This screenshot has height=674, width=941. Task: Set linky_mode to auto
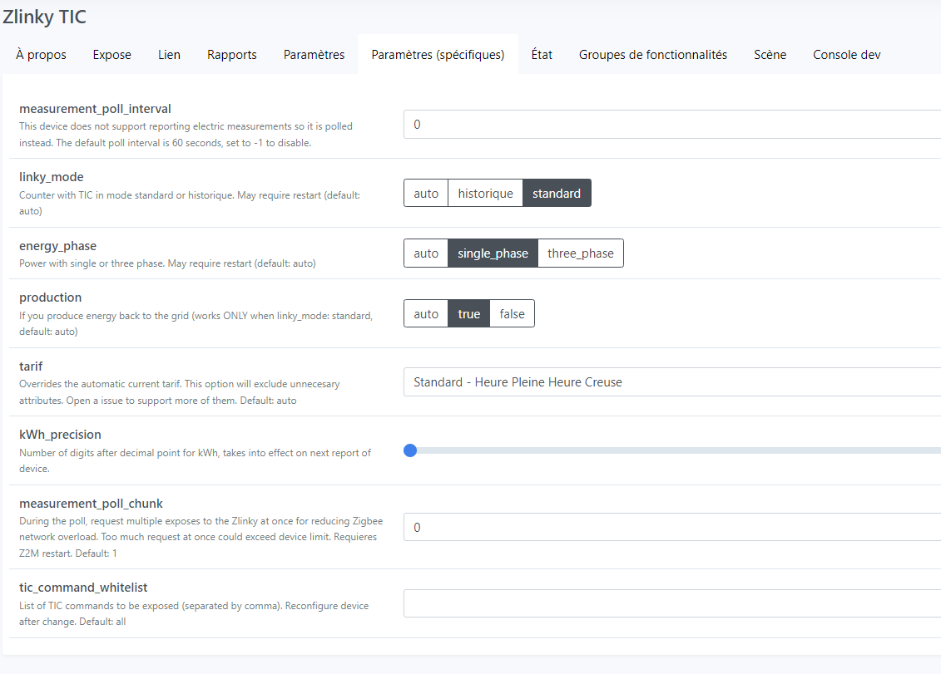tap(426, 193)
